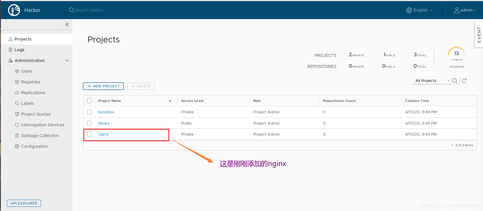The height and width of the screenshot is (211, 483).
Task: Click the Interrogation Services shield icon
Action: pyautogui.click(x=17, y=125)
